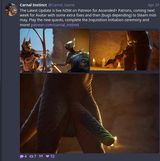The width and height of the screenshot is (160, 161).
Task: Click the reply speech bubble icon
Action: (x=22, y=157)
